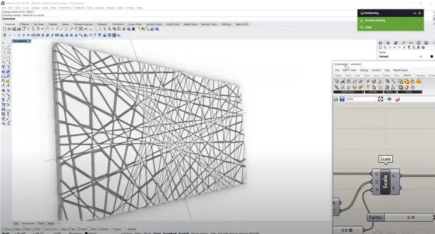Switch to the Front viewport tab
The height and width of the screenshot is (234, 435).
coord(41,223)
